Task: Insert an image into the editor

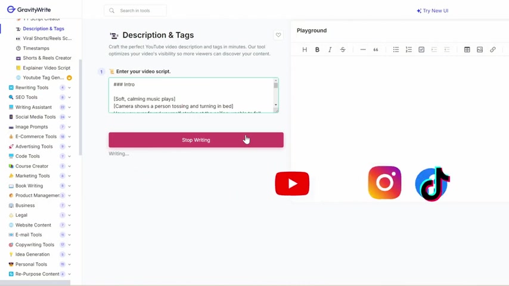Action: pos(480,49)
